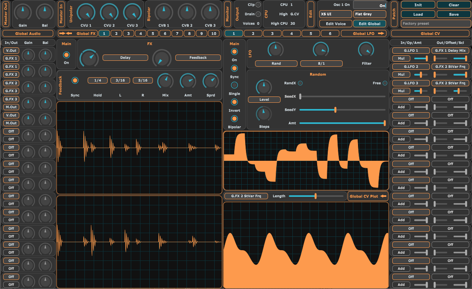
Task: Click the Global FX arrows button
Action: pos(77,33)
